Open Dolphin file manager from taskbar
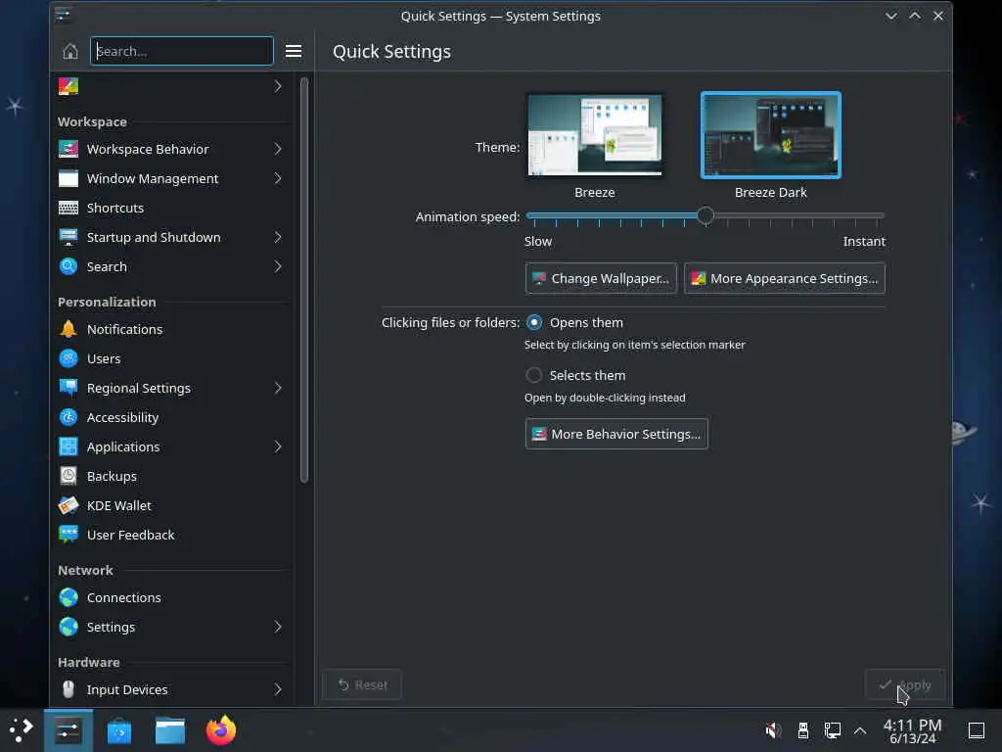Image resolution: width=1002 pixels, height=752 pixels. (170, 730)
